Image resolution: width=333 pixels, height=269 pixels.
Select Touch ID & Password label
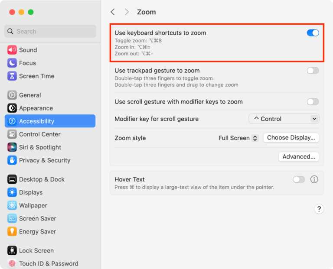pos(49,263)
